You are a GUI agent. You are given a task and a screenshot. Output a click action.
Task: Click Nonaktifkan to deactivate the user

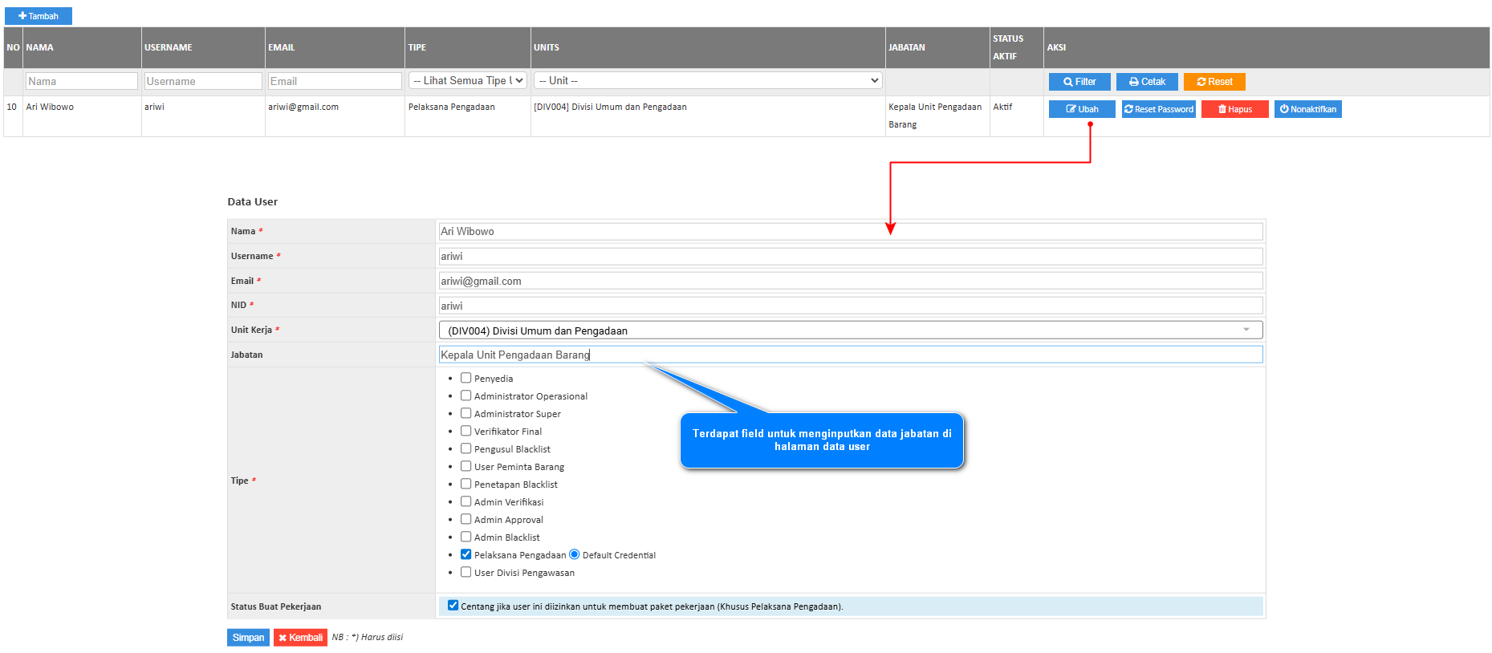click(x=1307, y=109)
